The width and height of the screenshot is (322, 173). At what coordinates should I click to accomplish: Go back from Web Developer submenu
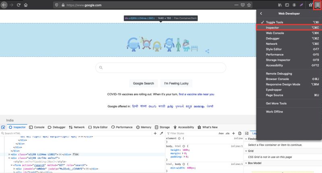click(261, 13)
